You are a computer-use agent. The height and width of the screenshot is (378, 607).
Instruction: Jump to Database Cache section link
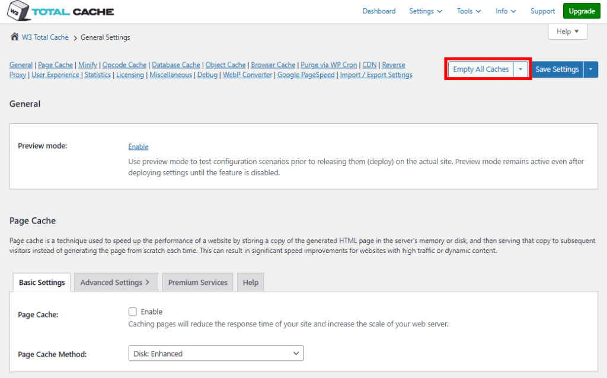coord(175,65)
